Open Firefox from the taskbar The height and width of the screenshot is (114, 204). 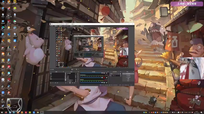pyautogui.click(x=6, y=112)
